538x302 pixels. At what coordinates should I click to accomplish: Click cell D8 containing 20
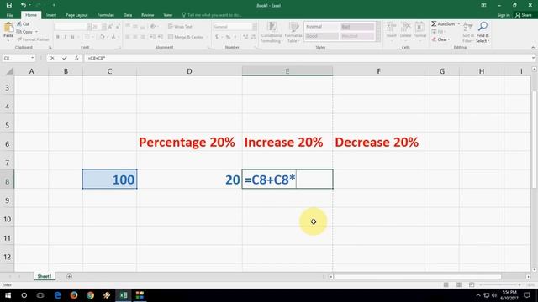[x=189, y=179]
